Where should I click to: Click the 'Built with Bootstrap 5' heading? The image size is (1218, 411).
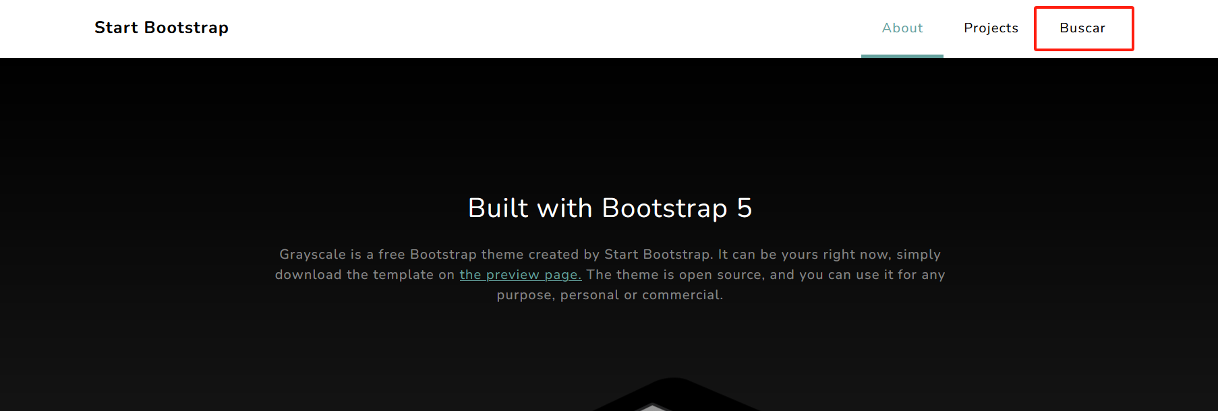(610, 208)
